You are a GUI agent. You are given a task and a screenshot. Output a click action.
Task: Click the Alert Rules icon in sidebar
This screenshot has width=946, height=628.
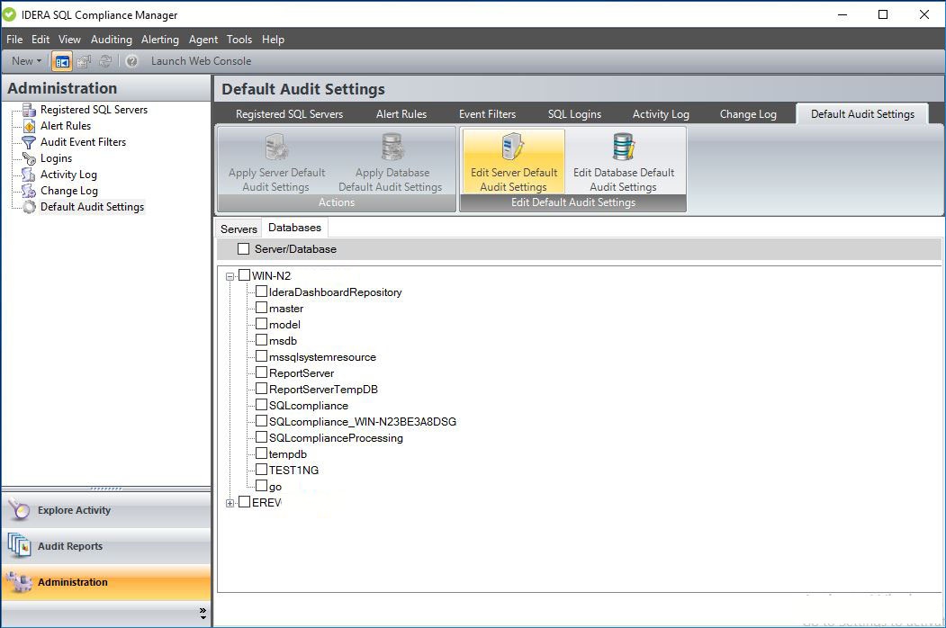click(29, 126)
